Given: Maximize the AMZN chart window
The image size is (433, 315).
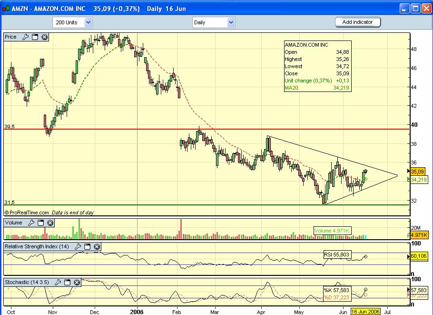Looking at the screenshot, I should (415, 9).
